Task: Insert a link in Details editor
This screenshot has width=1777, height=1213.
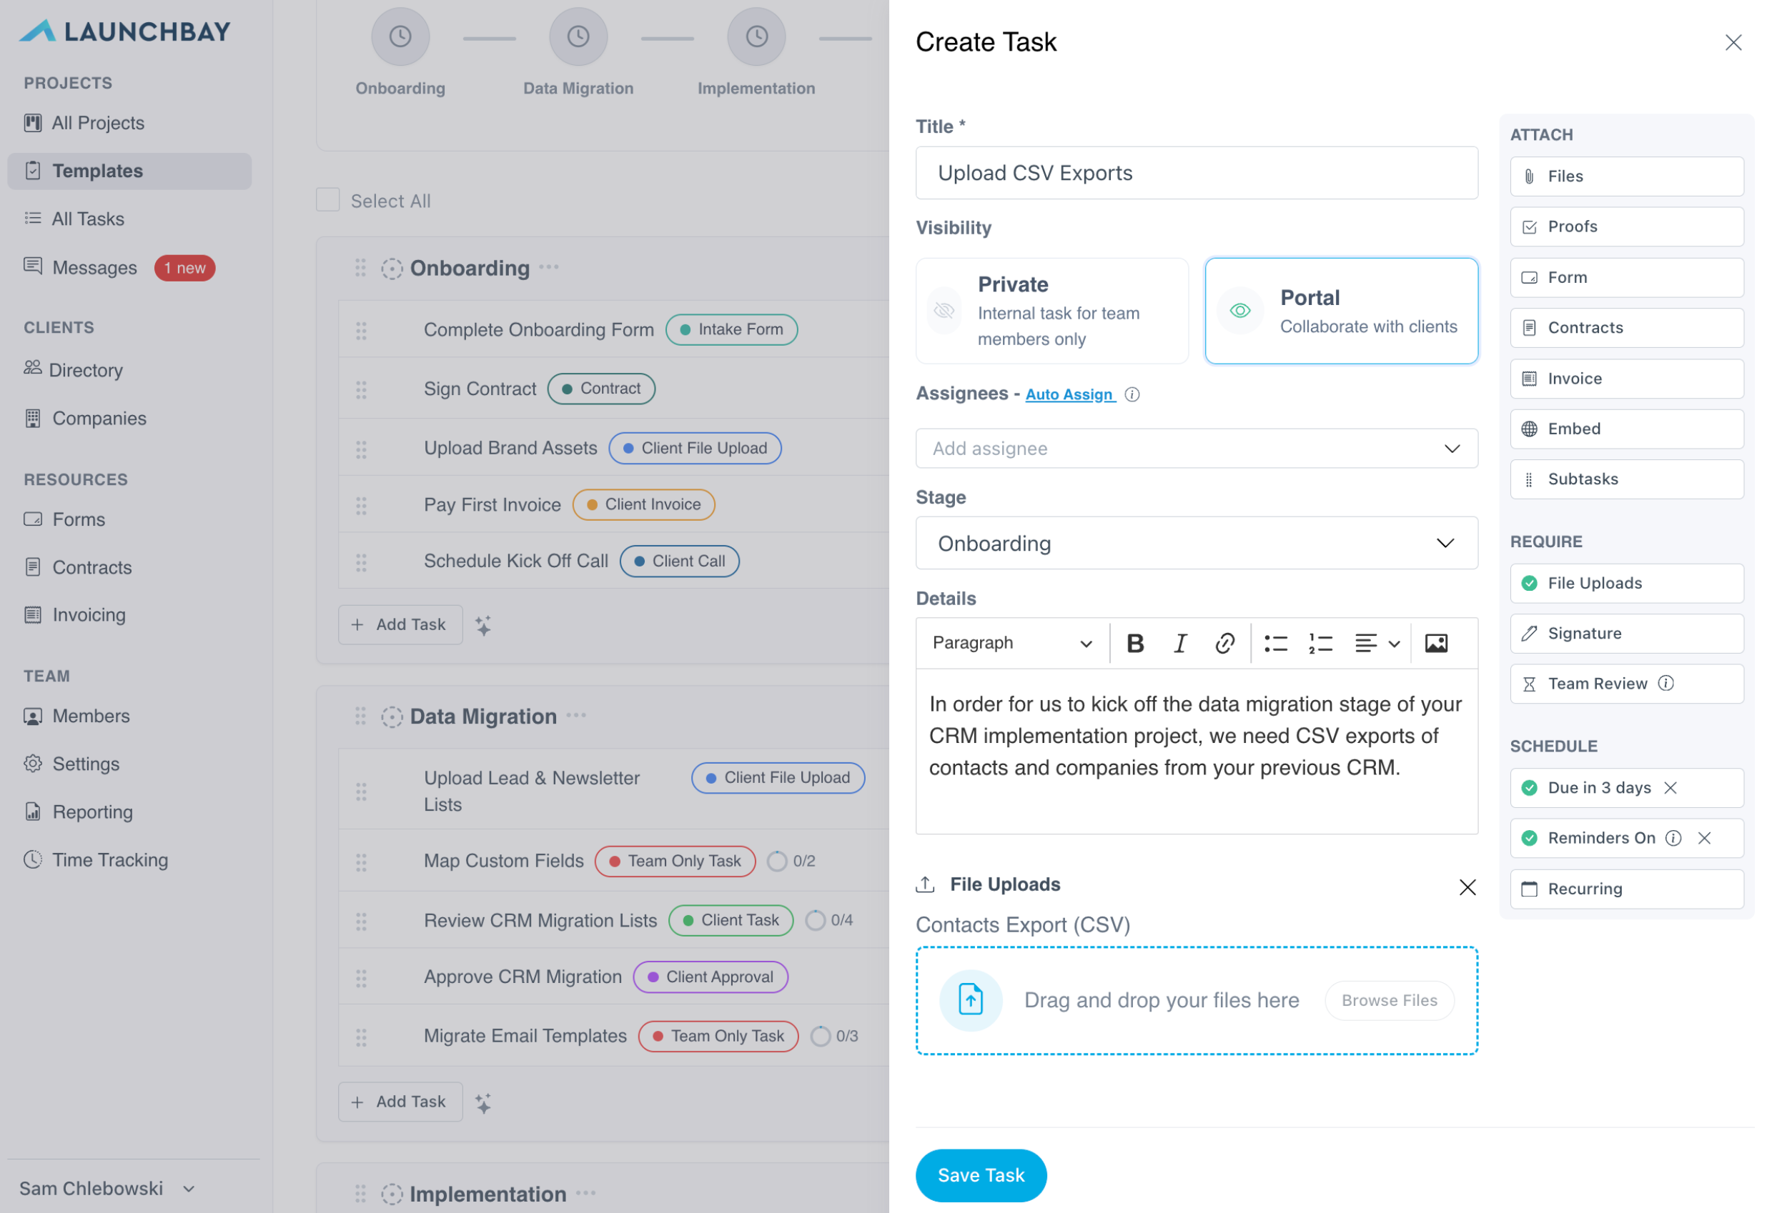Action: tap(1224, 644)
